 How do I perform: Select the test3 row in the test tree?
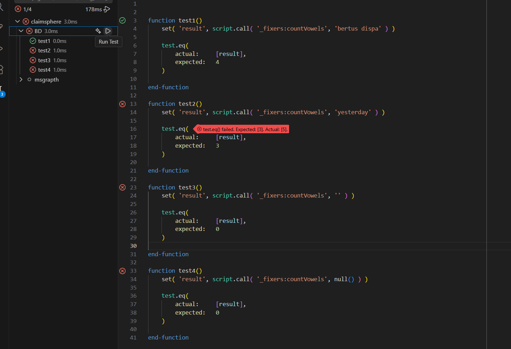pyautogui.click(x=63, y=60)
